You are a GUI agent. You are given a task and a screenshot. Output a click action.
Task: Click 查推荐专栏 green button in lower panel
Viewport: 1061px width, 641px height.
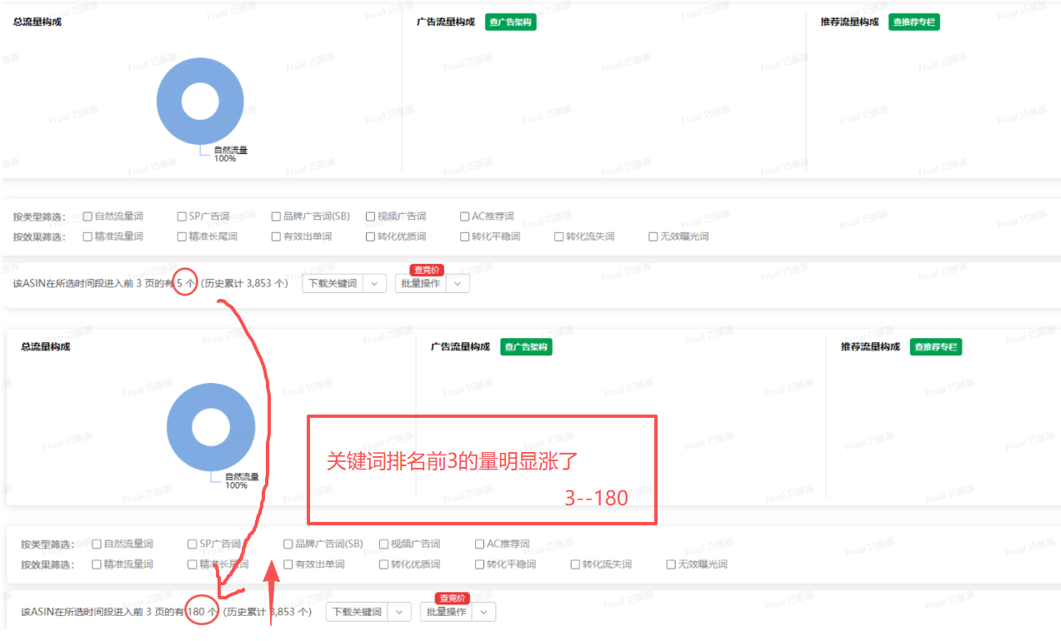pos(935,347)
